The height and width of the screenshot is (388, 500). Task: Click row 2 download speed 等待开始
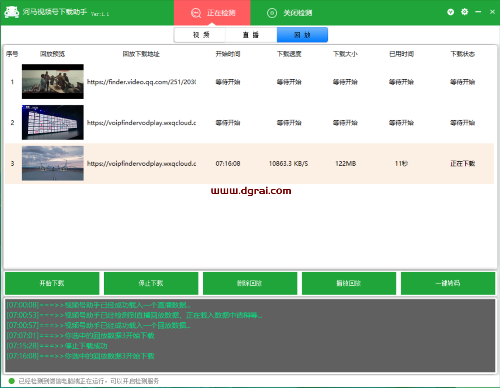coord(289,123)
